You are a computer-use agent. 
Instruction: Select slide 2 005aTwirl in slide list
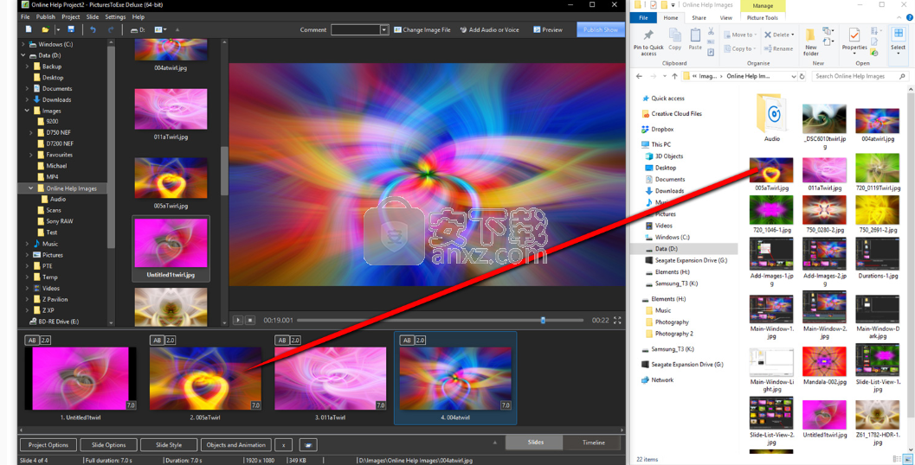pyautogui.click(x=205, y=379)
